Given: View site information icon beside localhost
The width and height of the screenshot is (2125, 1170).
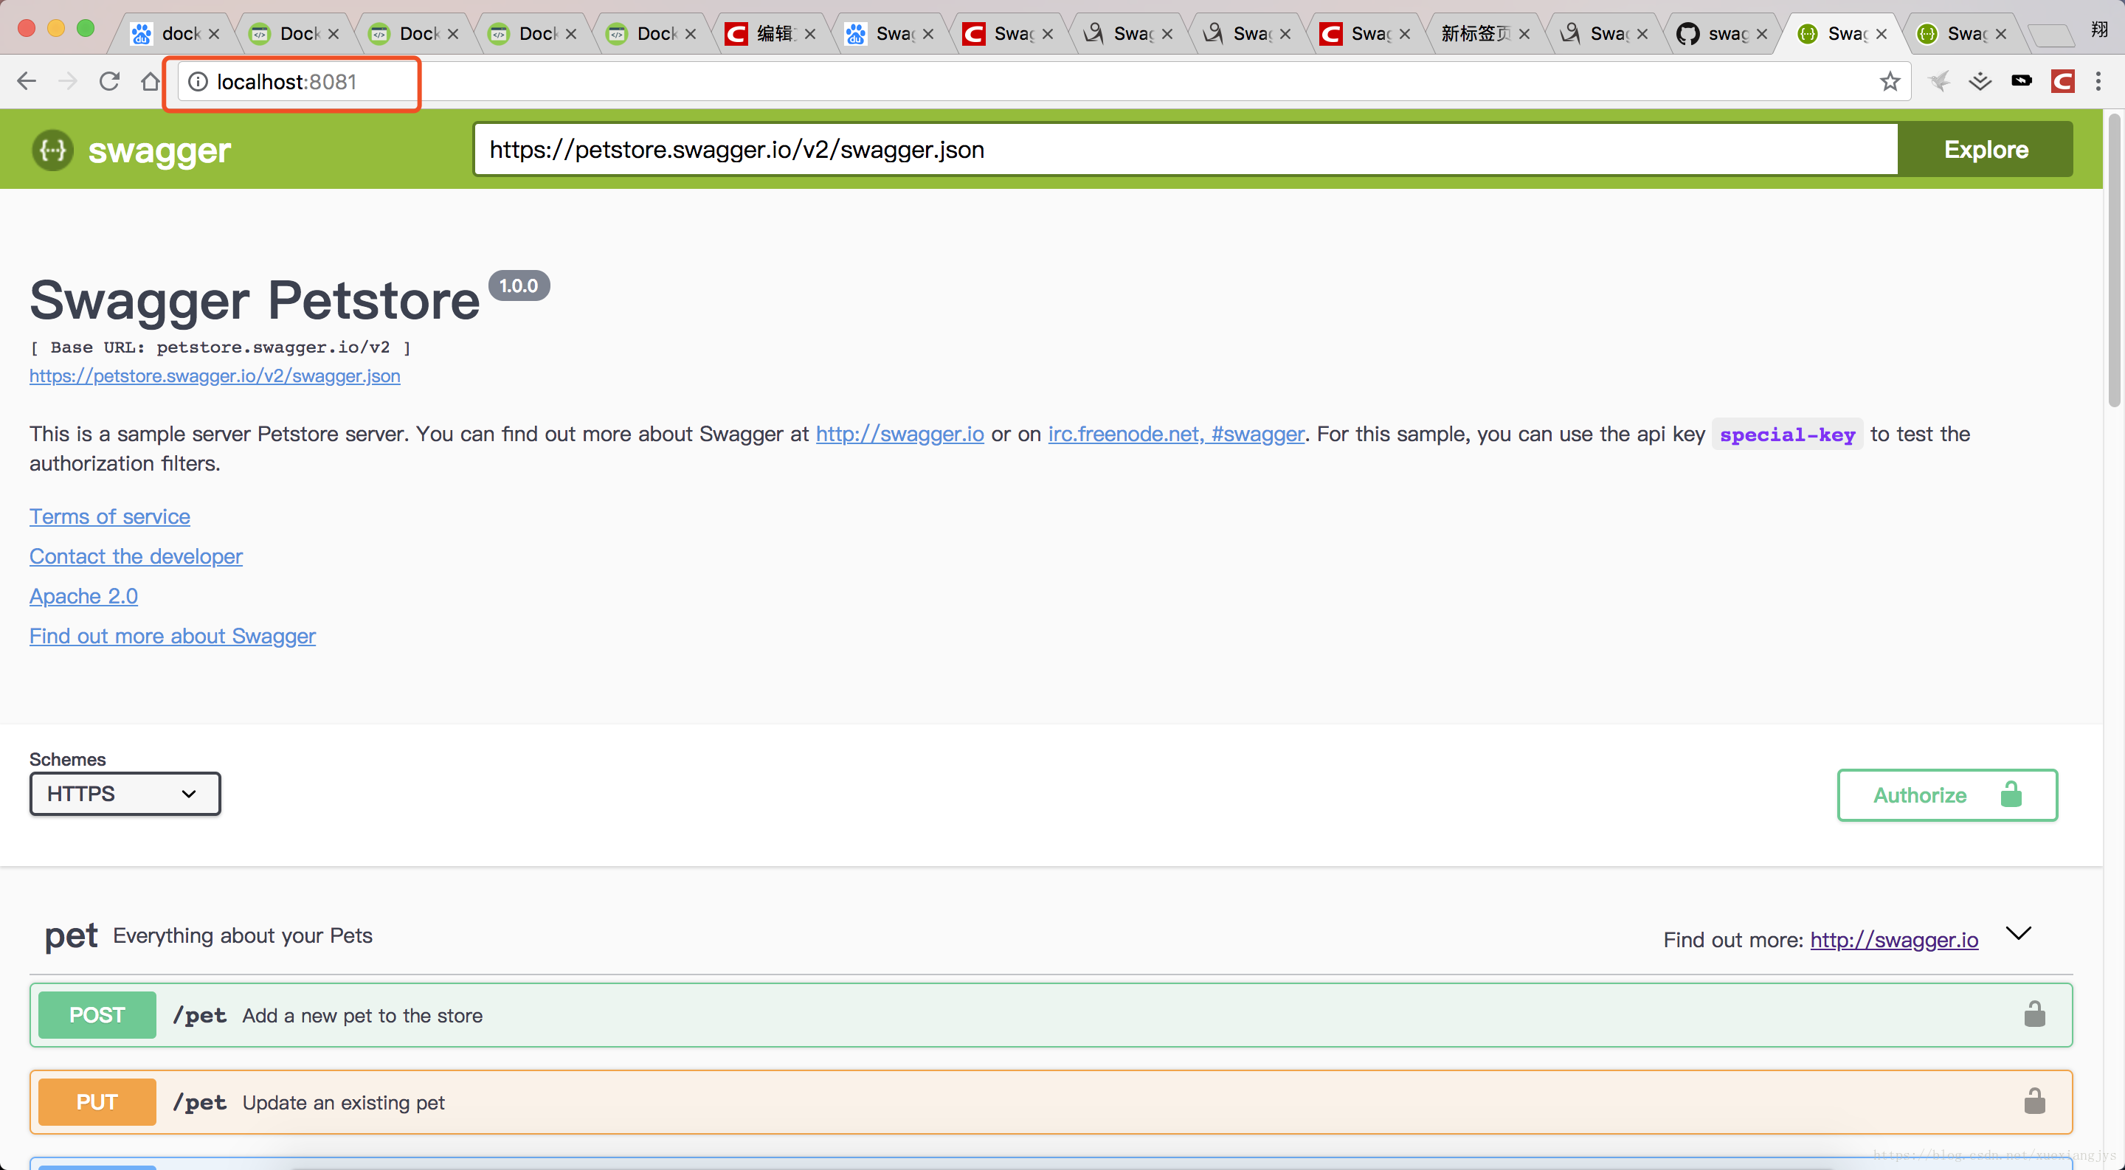Looking at the screenshot, I should (x=198, y=82).
